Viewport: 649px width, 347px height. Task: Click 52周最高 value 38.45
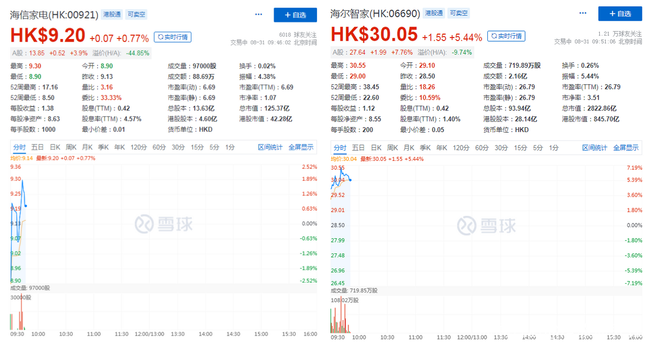[x=371, y=87]
